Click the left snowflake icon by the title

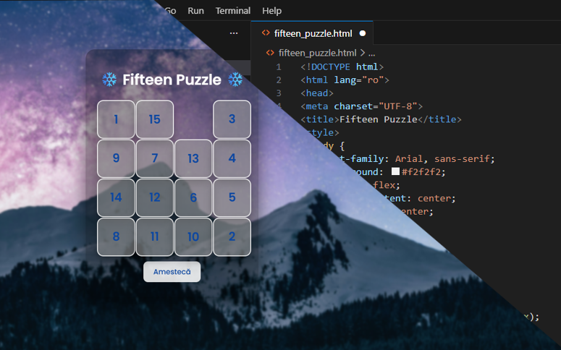click(x=109, y=80)
